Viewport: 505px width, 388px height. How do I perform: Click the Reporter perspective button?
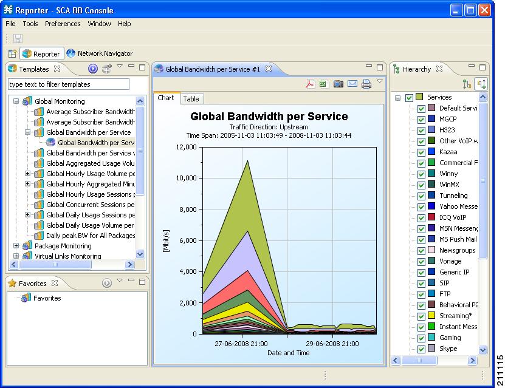pyautogui.click(x=41, y=53)
